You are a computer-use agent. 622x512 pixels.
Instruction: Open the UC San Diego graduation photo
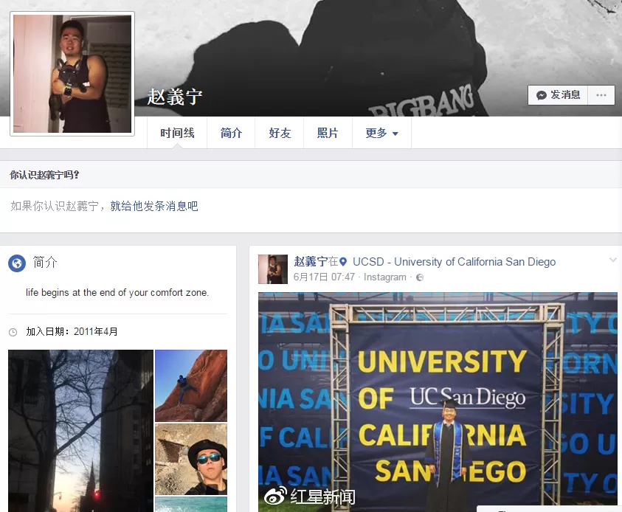click(438, 402)
